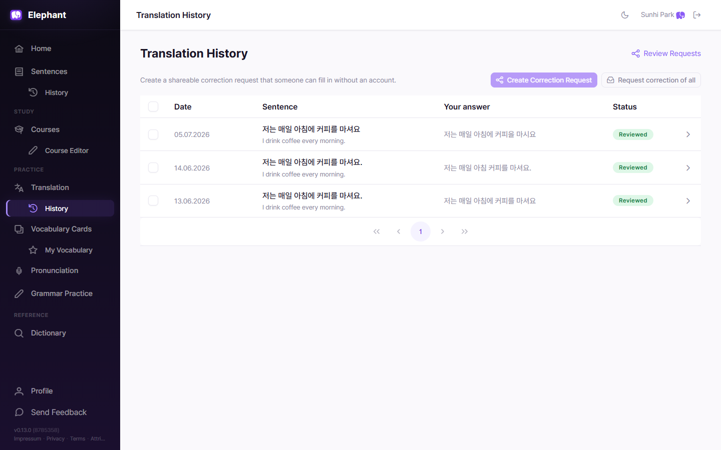The image size is (721, 450).
Task: Click the Pronunciation microphone icon
Action: 19,270
